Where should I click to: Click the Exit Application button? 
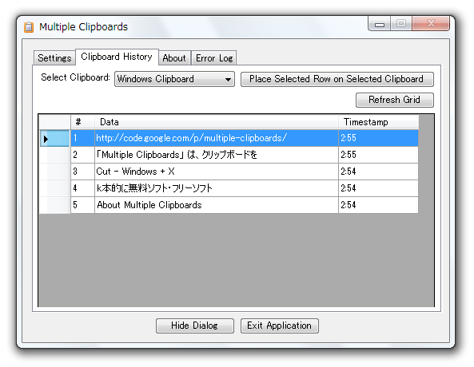[x=279, y=326]
